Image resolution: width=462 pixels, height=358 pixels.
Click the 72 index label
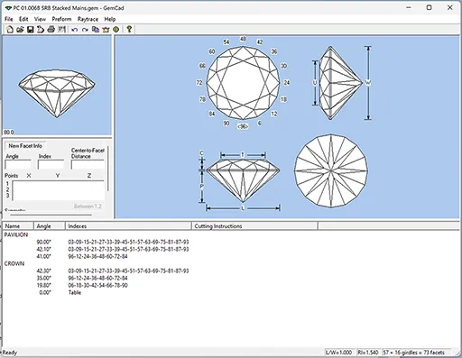click(199, 83)
